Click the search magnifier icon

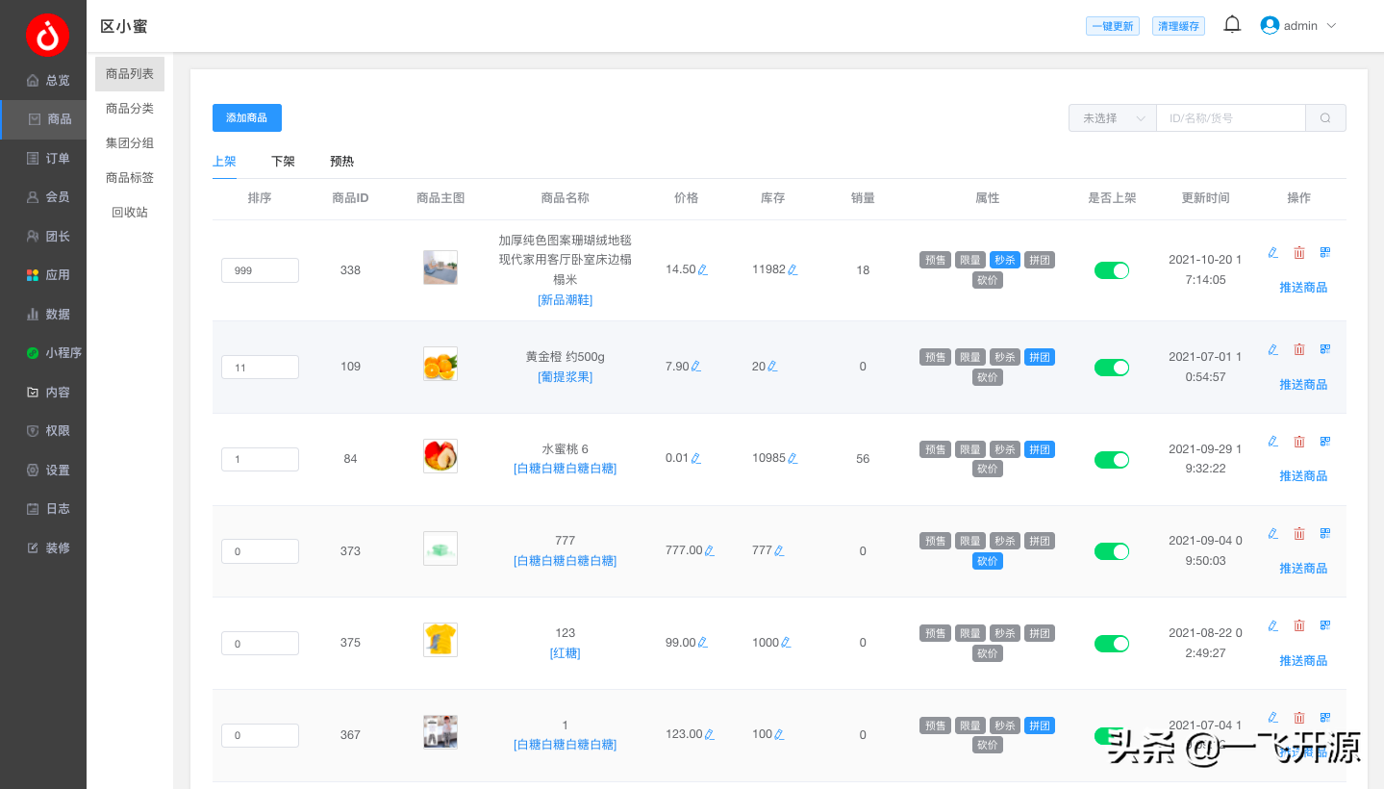click(x=1325, y=118)
